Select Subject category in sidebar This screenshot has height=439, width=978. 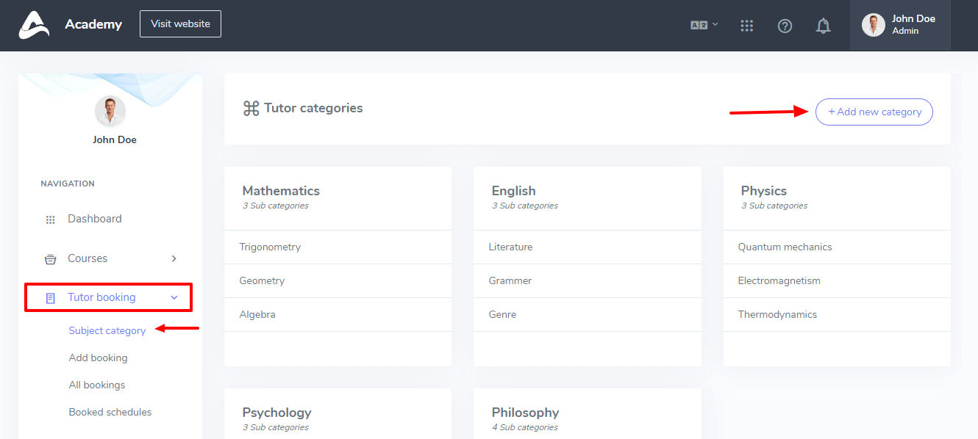tap(107, 330)
